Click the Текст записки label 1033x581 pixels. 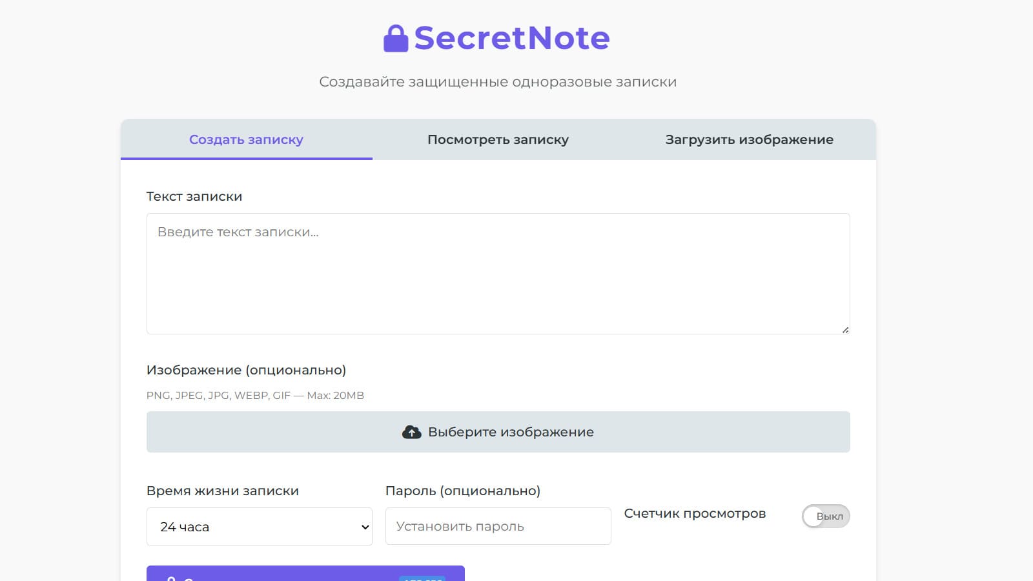(194, 196)
